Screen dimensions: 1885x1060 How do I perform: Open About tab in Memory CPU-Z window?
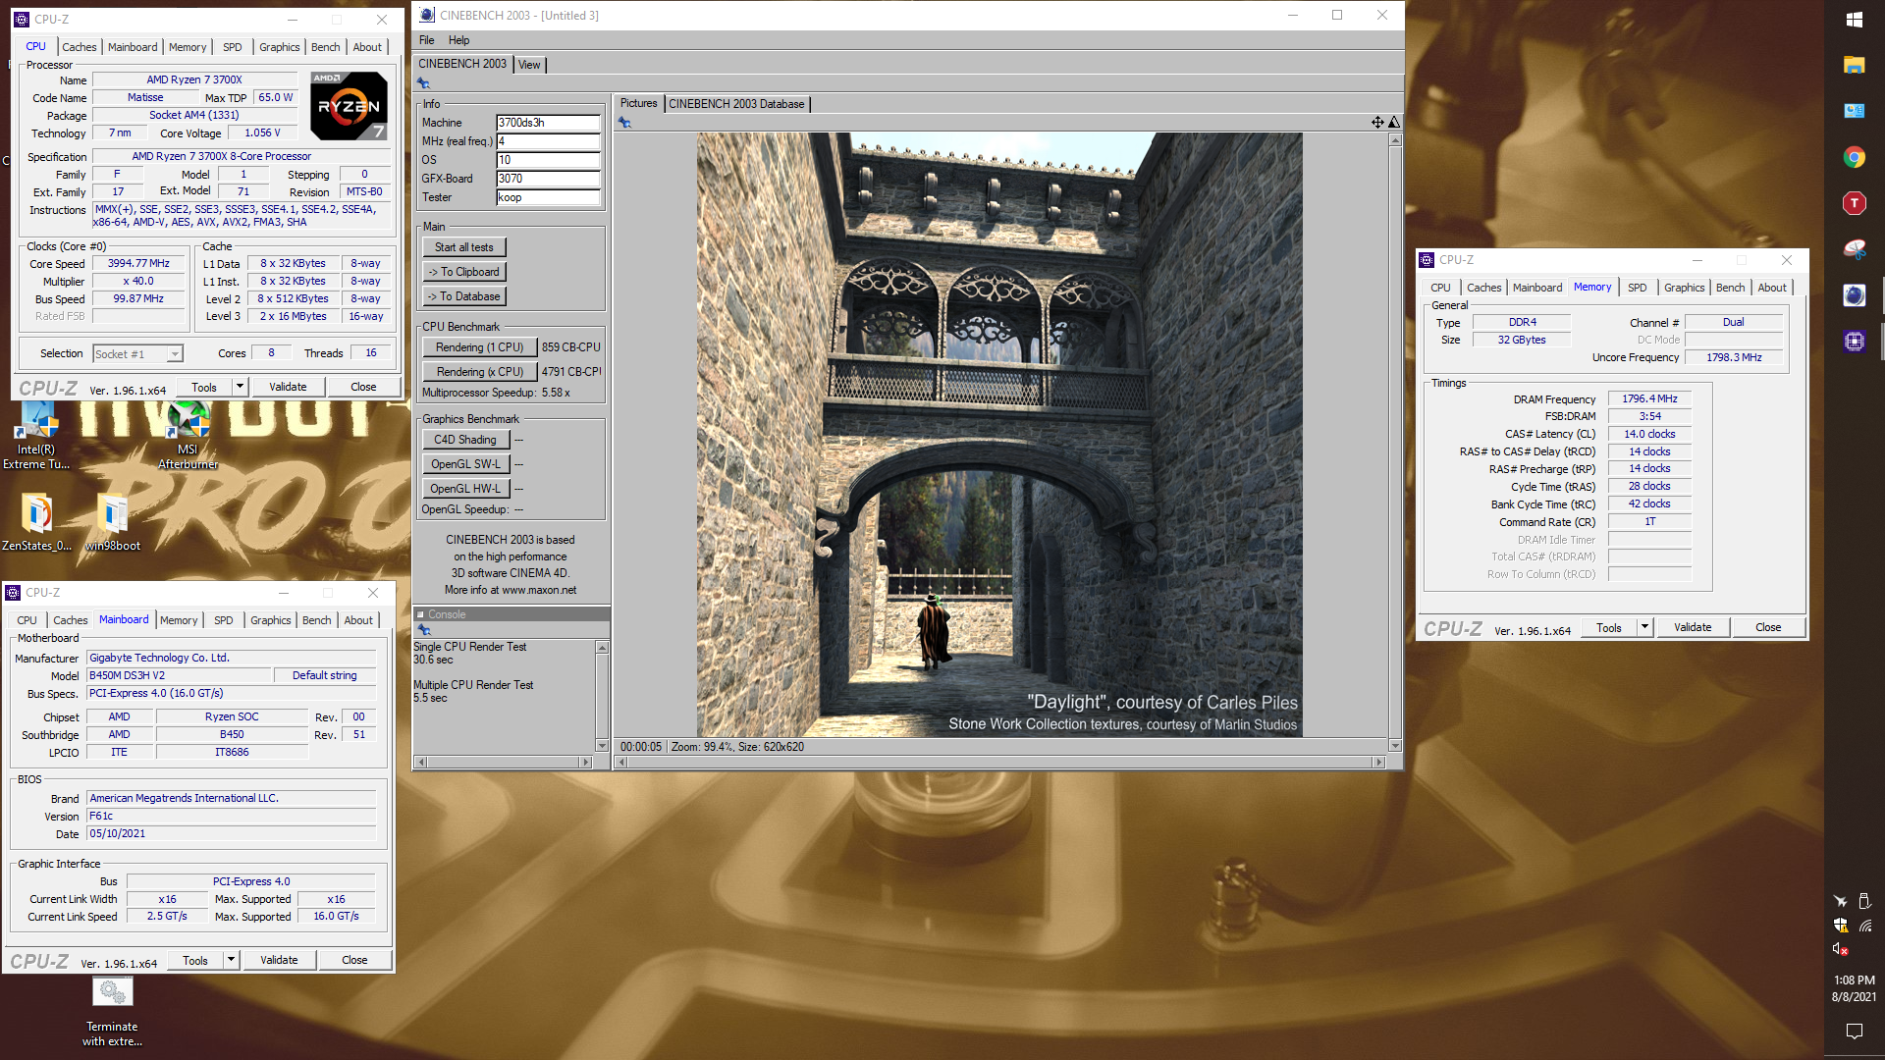click(x=1772, y=288)
